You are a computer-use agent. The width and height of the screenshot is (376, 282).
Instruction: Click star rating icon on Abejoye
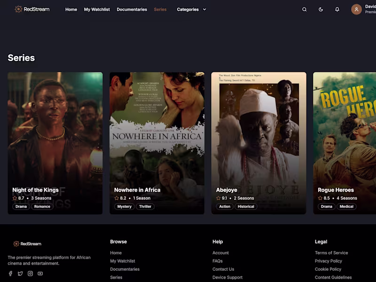coord(218,198)
